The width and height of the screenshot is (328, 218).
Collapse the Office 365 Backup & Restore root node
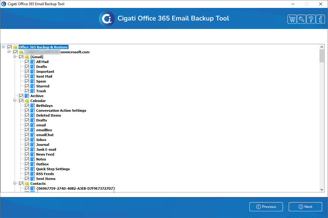(x=3, y=47)
